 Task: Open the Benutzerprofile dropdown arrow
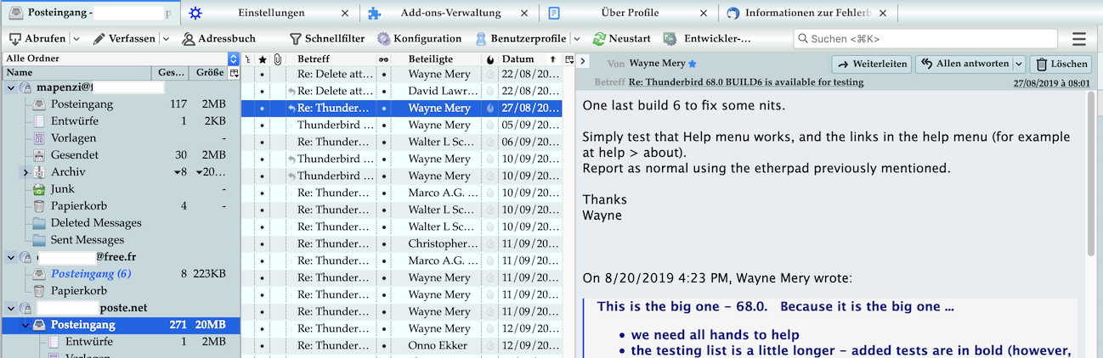tap(576, 39)
